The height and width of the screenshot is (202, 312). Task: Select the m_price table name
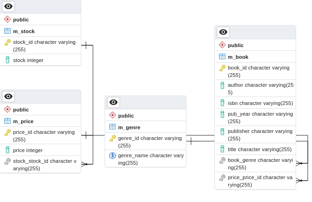point(23,121)
